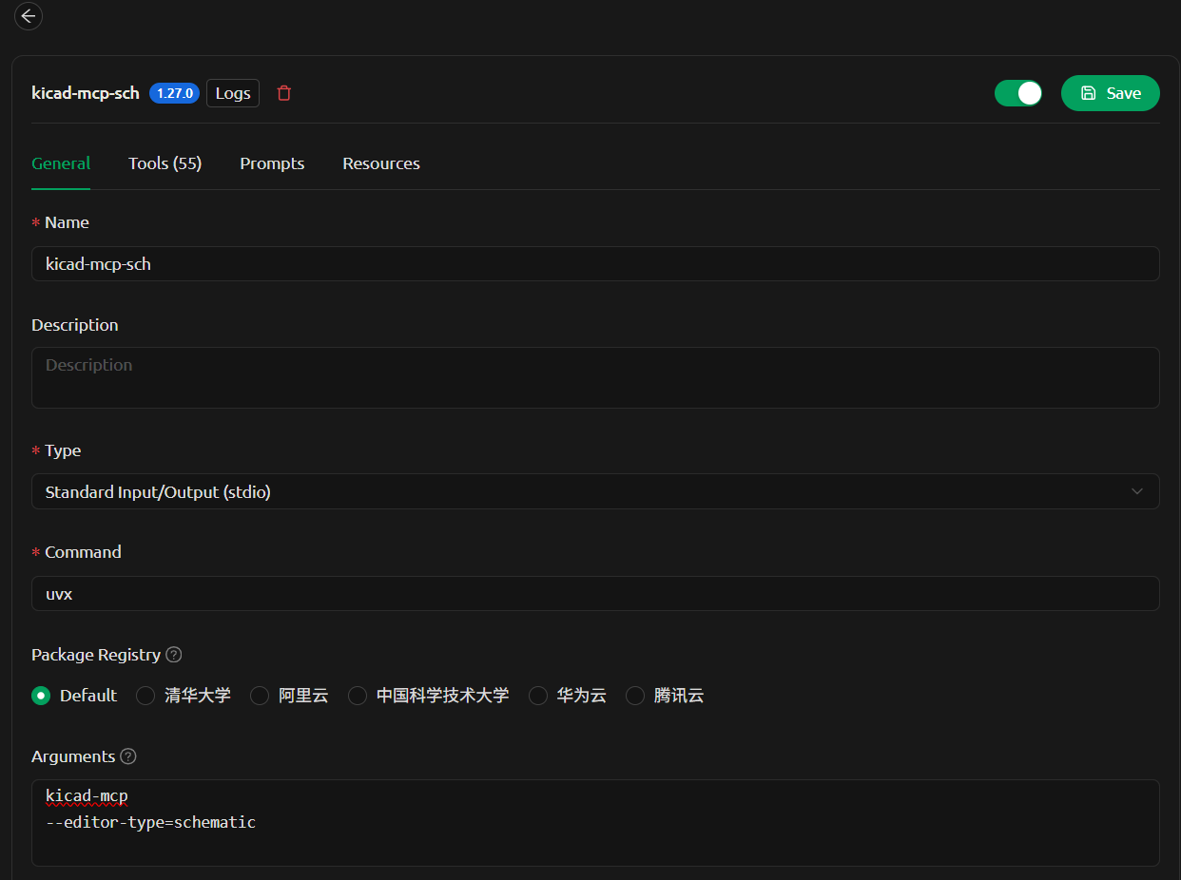Toggle the kicad-mcp-sch server switch off
The image size is (1181, 880).
[x=1018, y=93]
